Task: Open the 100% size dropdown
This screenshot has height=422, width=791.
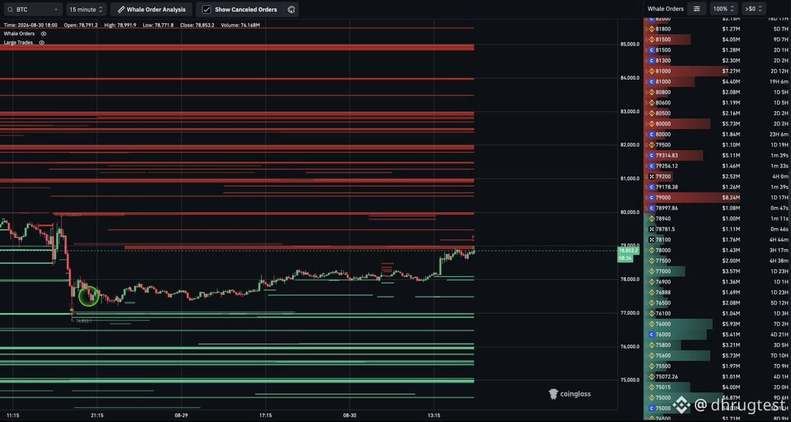Action: (x=723, y=9)
